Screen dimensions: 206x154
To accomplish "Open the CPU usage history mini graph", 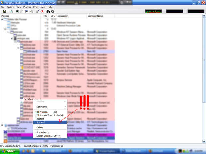I will point(153,11).
